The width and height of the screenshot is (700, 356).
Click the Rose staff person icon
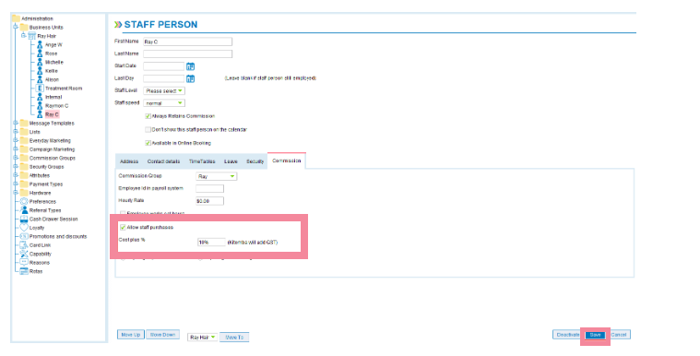point(40,53)
